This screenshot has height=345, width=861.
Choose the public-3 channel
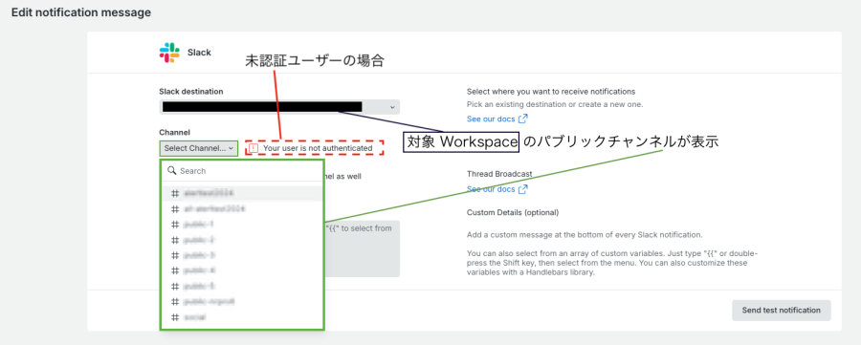click(242, 255)
